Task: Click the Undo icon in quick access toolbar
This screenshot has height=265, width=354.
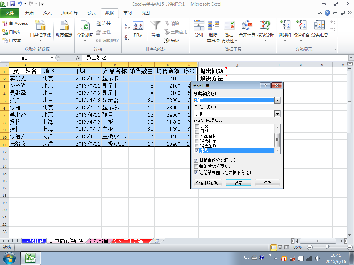Action: tap(20, 3)
